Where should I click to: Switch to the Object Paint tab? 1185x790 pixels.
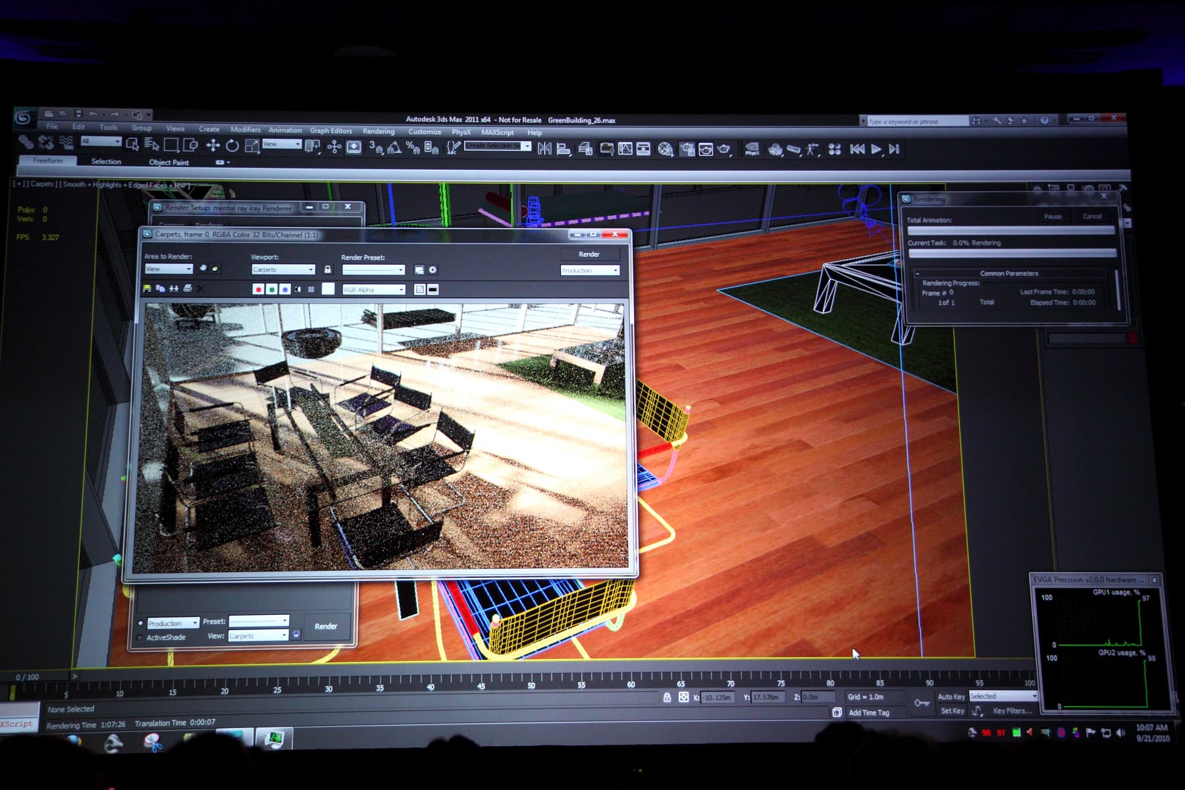169,162
